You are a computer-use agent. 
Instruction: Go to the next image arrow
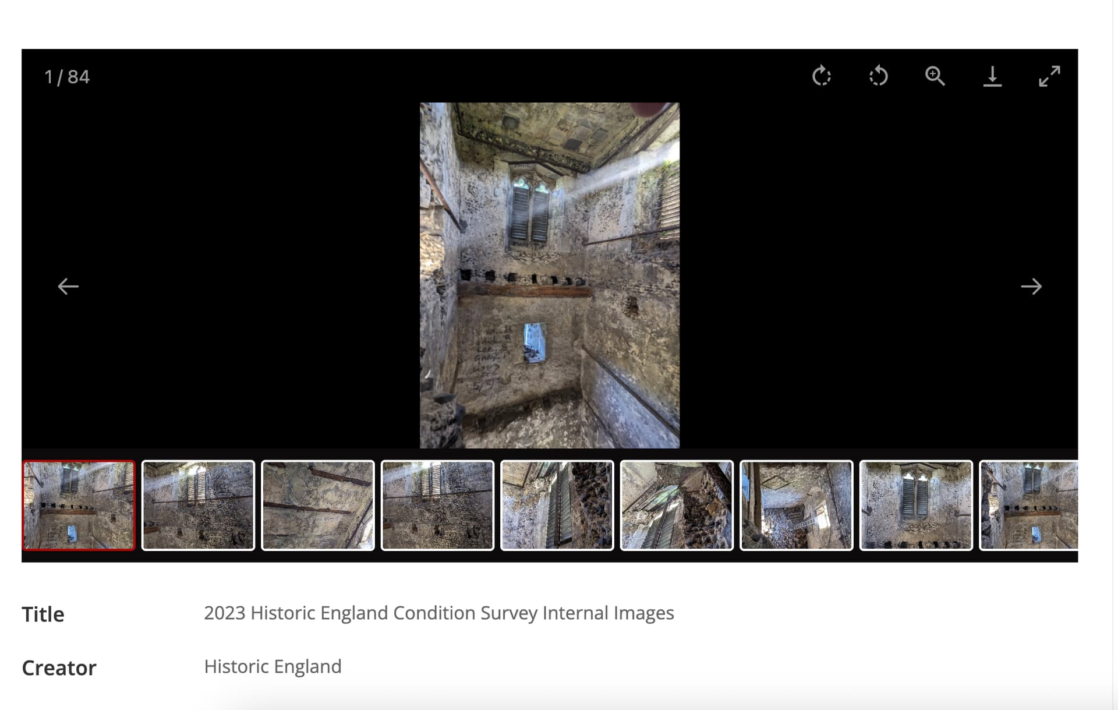click(1031, 287)
